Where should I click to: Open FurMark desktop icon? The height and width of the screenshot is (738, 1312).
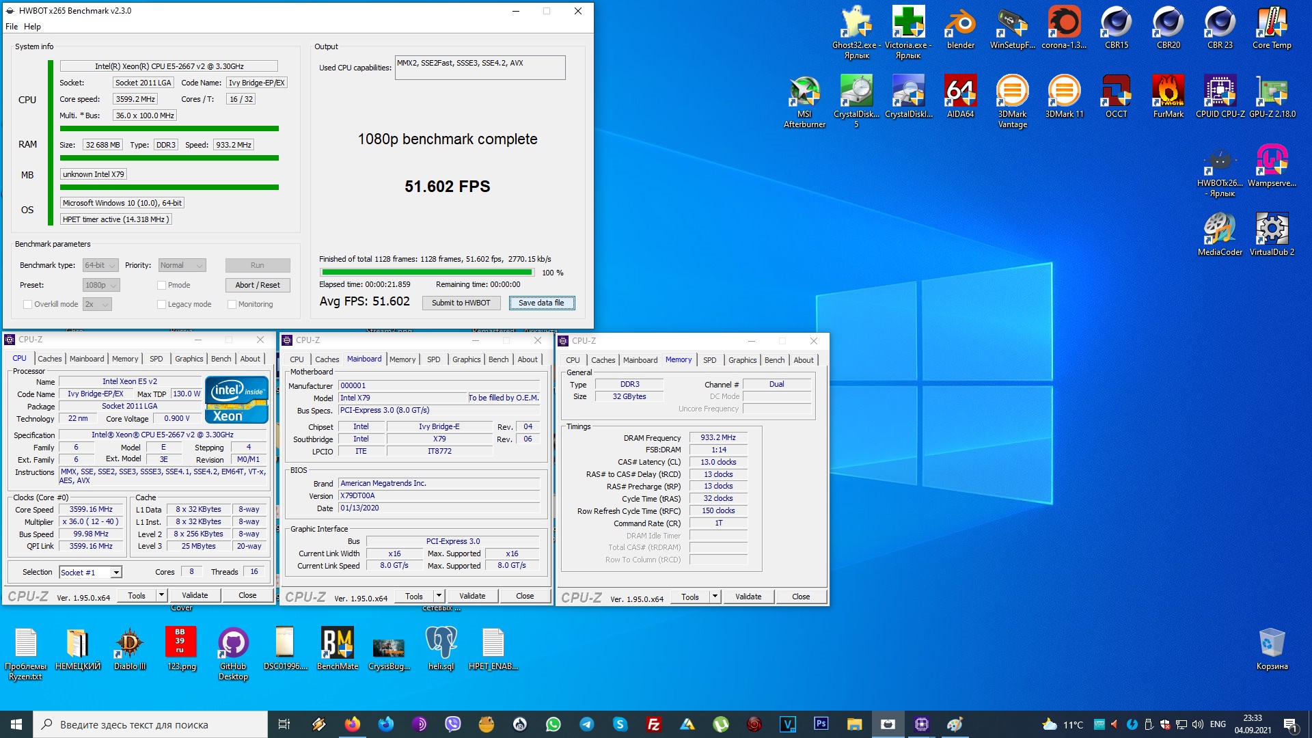tap(1168, 96)
